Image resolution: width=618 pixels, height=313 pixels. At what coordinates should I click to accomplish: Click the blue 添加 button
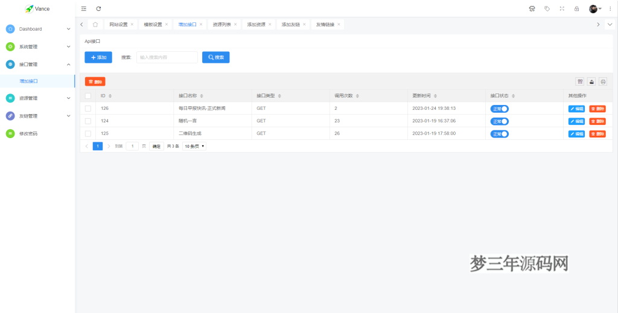point(98,57)
